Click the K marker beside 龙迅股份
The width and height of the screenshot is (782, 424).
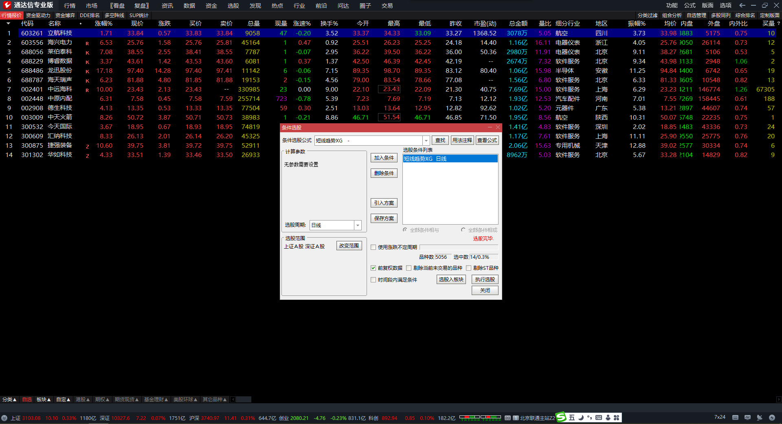(87, 71)
